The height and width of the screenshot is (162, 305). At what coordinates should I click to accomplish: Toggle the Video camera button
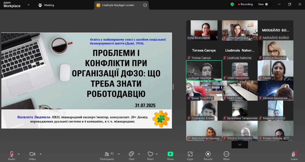pos(32,155)
